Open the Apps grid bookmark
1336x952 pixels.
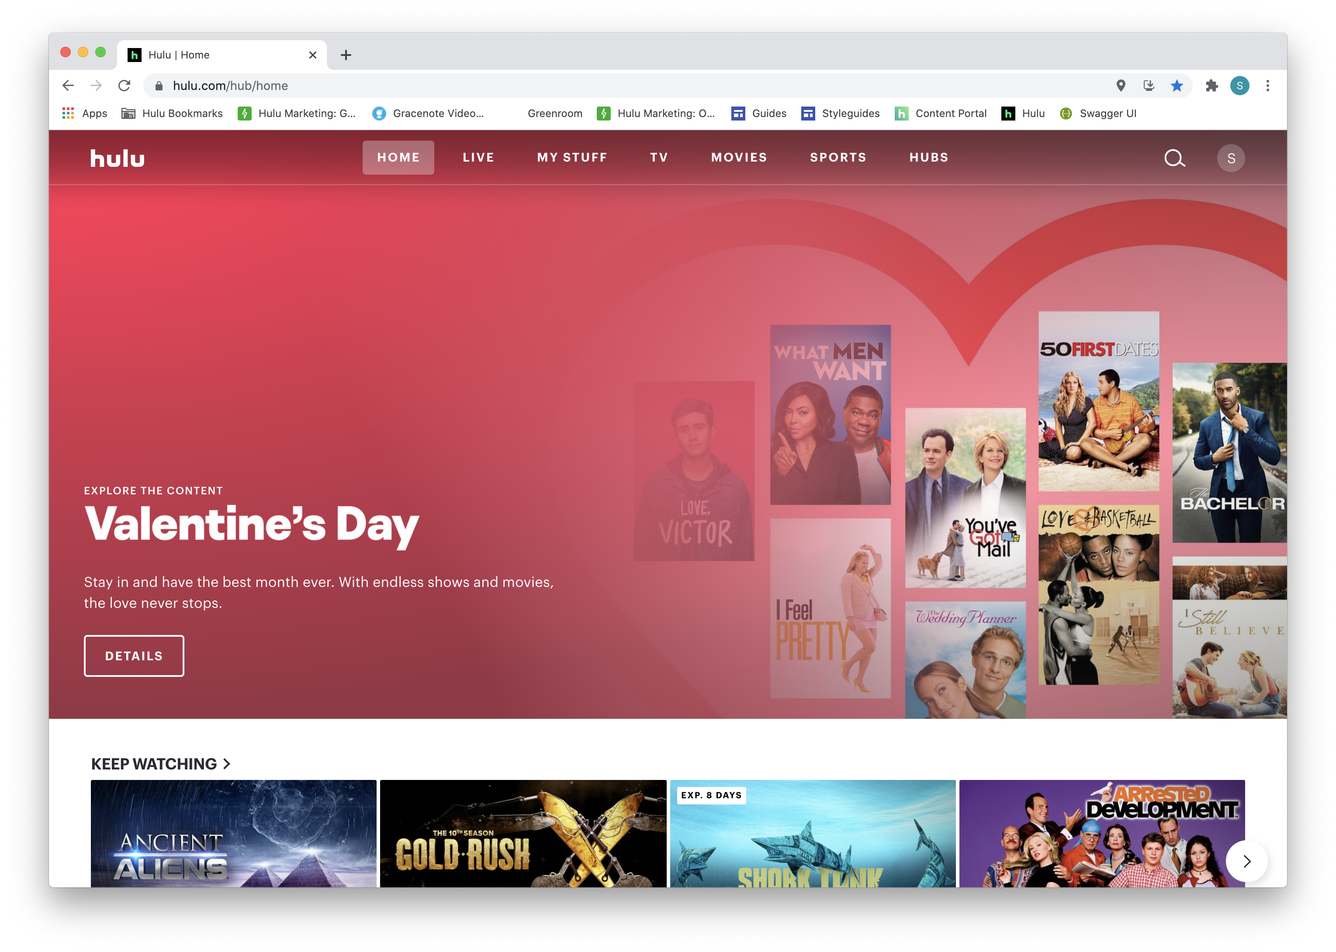pyautogui.click(x=85, y=113)
